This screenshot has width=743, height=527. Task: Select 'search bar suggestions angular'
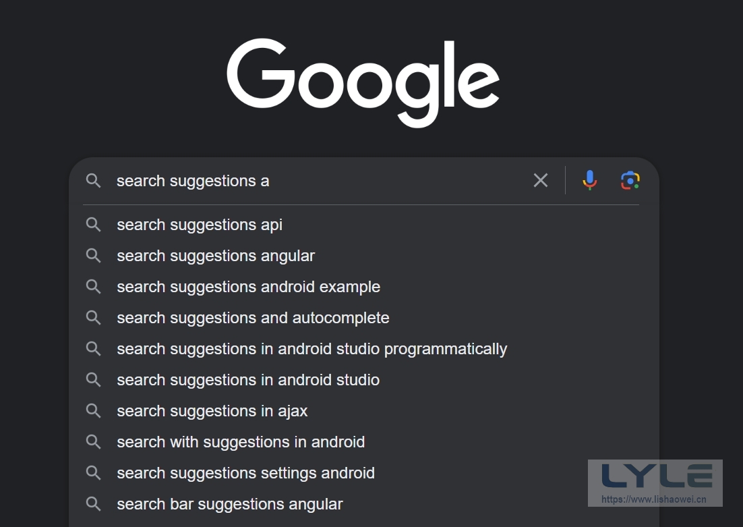tap(364, 504)
